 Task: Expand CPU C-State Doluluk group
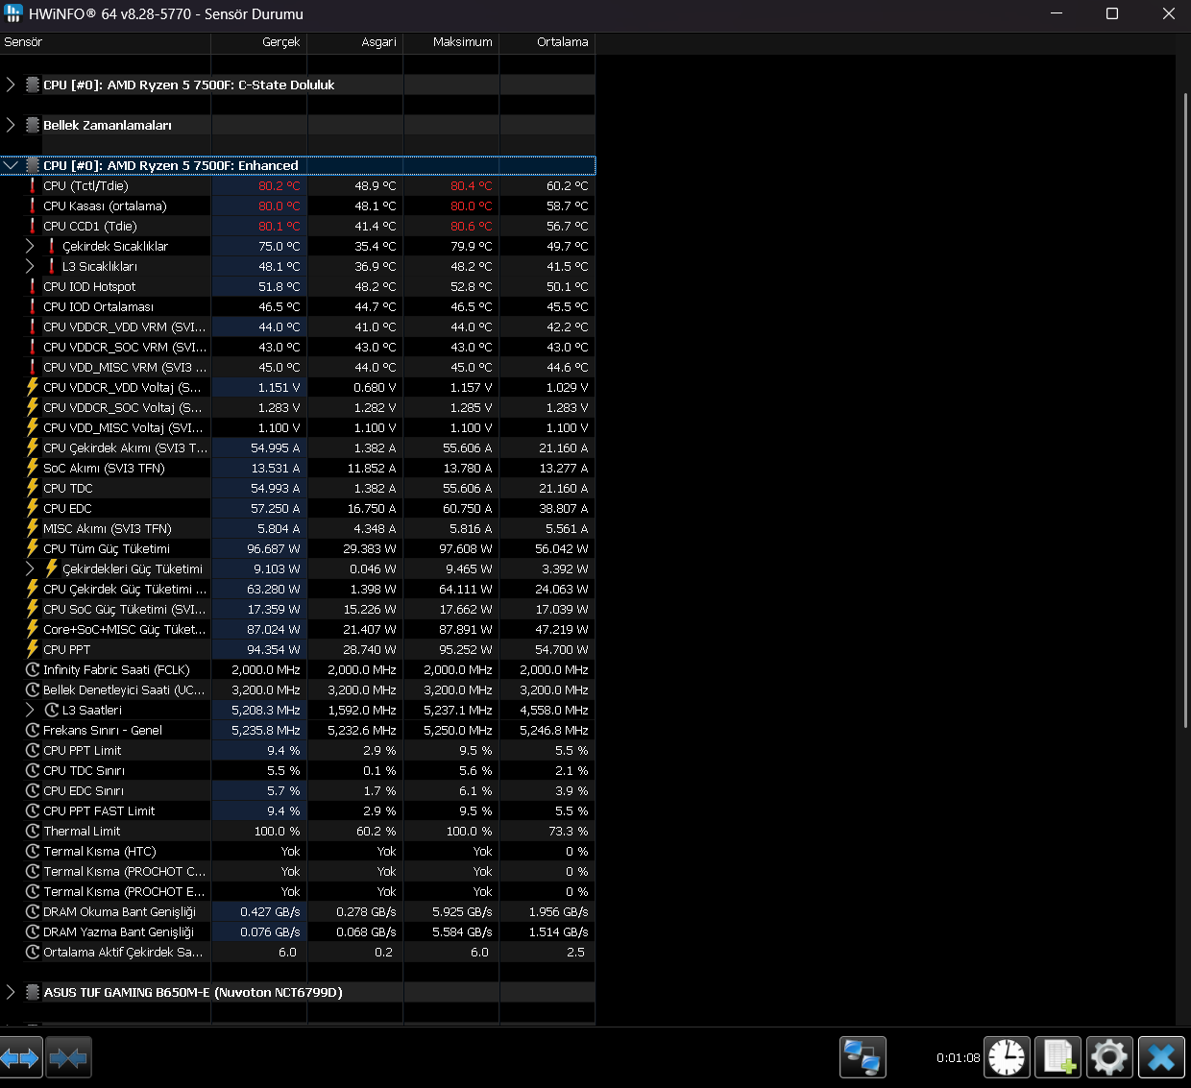click(x=11, y=85)
